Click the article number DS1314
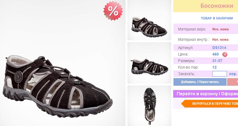The height and width of the screenshot is (126, 238). (219, 48)
